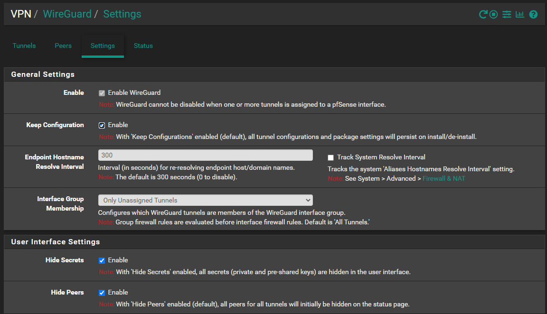This screenshot has width=547, height=314.
Task: Switch to the Peers tab
Action: point(63,46)
